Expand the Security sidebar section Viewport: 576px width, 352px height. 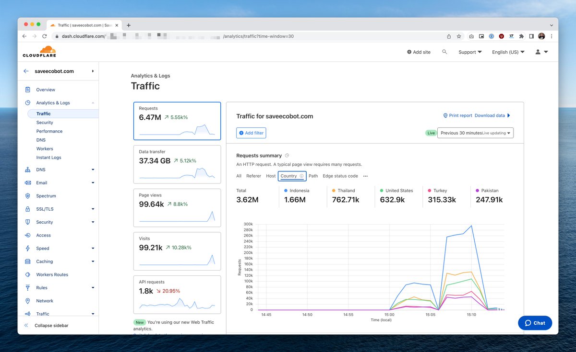click(93, 222)
